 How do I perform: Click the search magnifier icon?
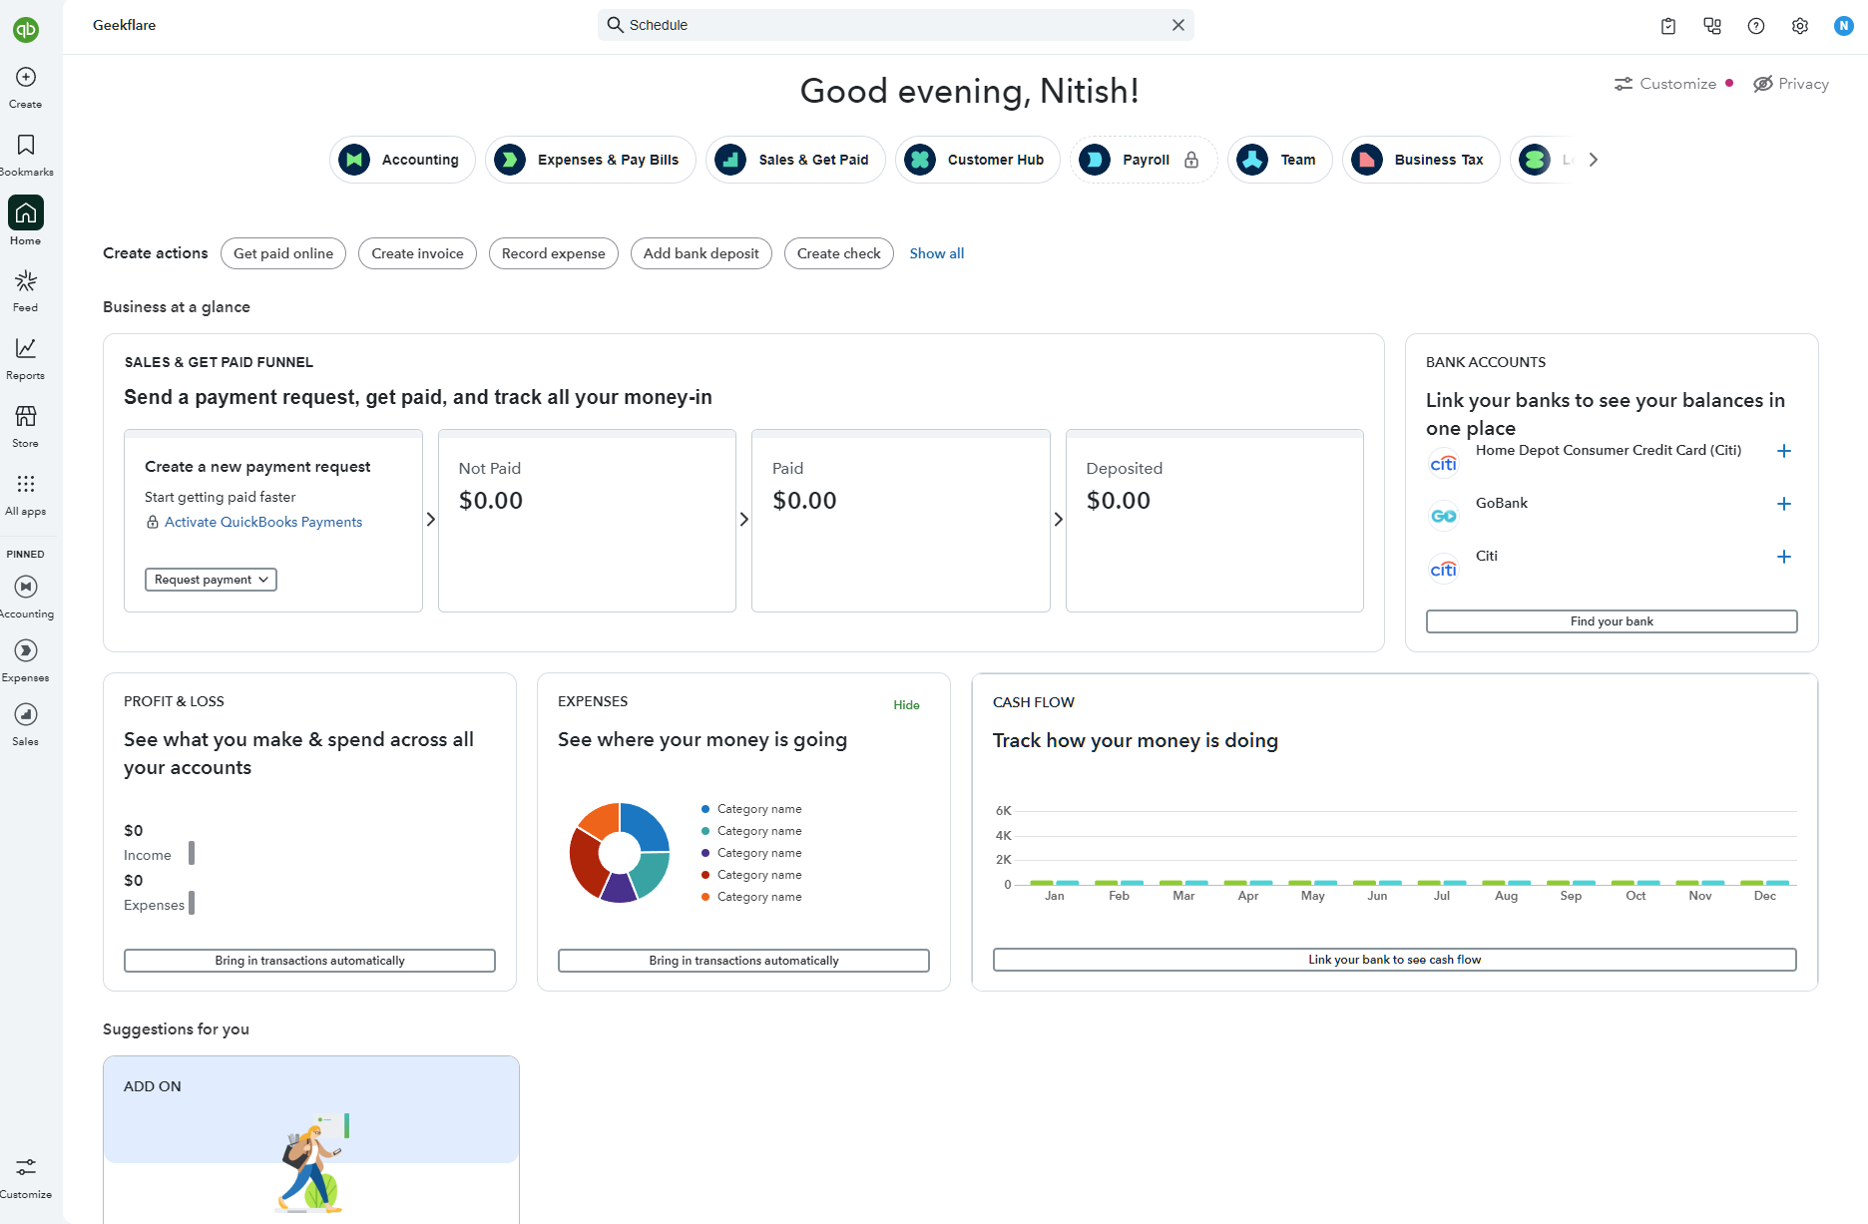[616, 25]
